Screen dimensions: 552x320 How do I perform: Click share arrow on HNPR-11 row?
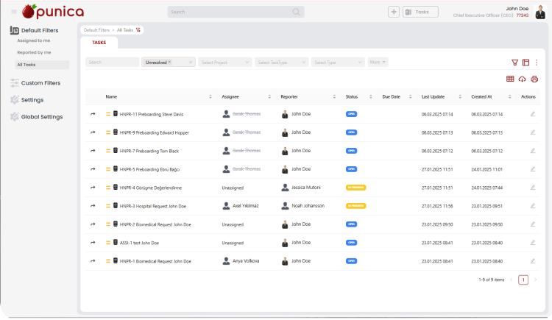click(93, 114)
